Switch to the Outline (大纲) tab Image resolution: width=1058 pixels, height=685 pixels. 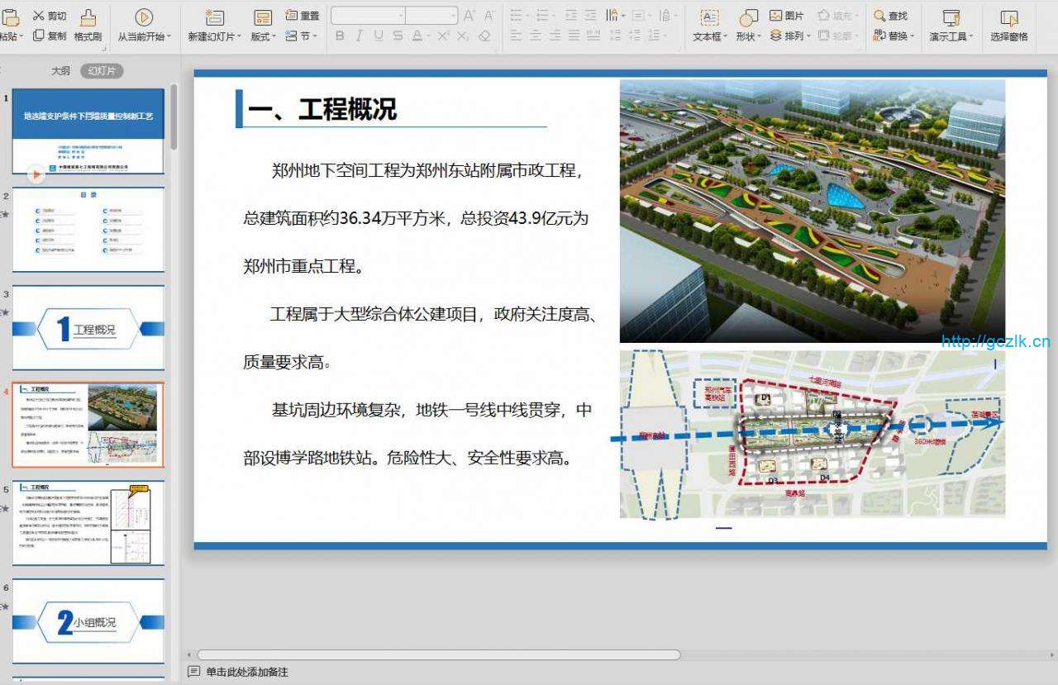(60, 71)
